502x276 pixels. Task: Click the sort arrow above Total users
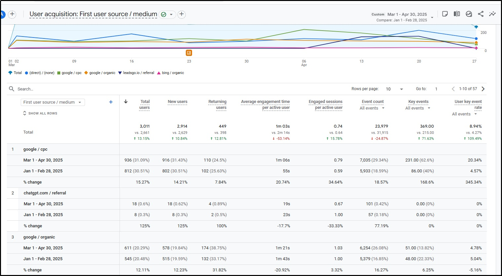click(125, 101)
